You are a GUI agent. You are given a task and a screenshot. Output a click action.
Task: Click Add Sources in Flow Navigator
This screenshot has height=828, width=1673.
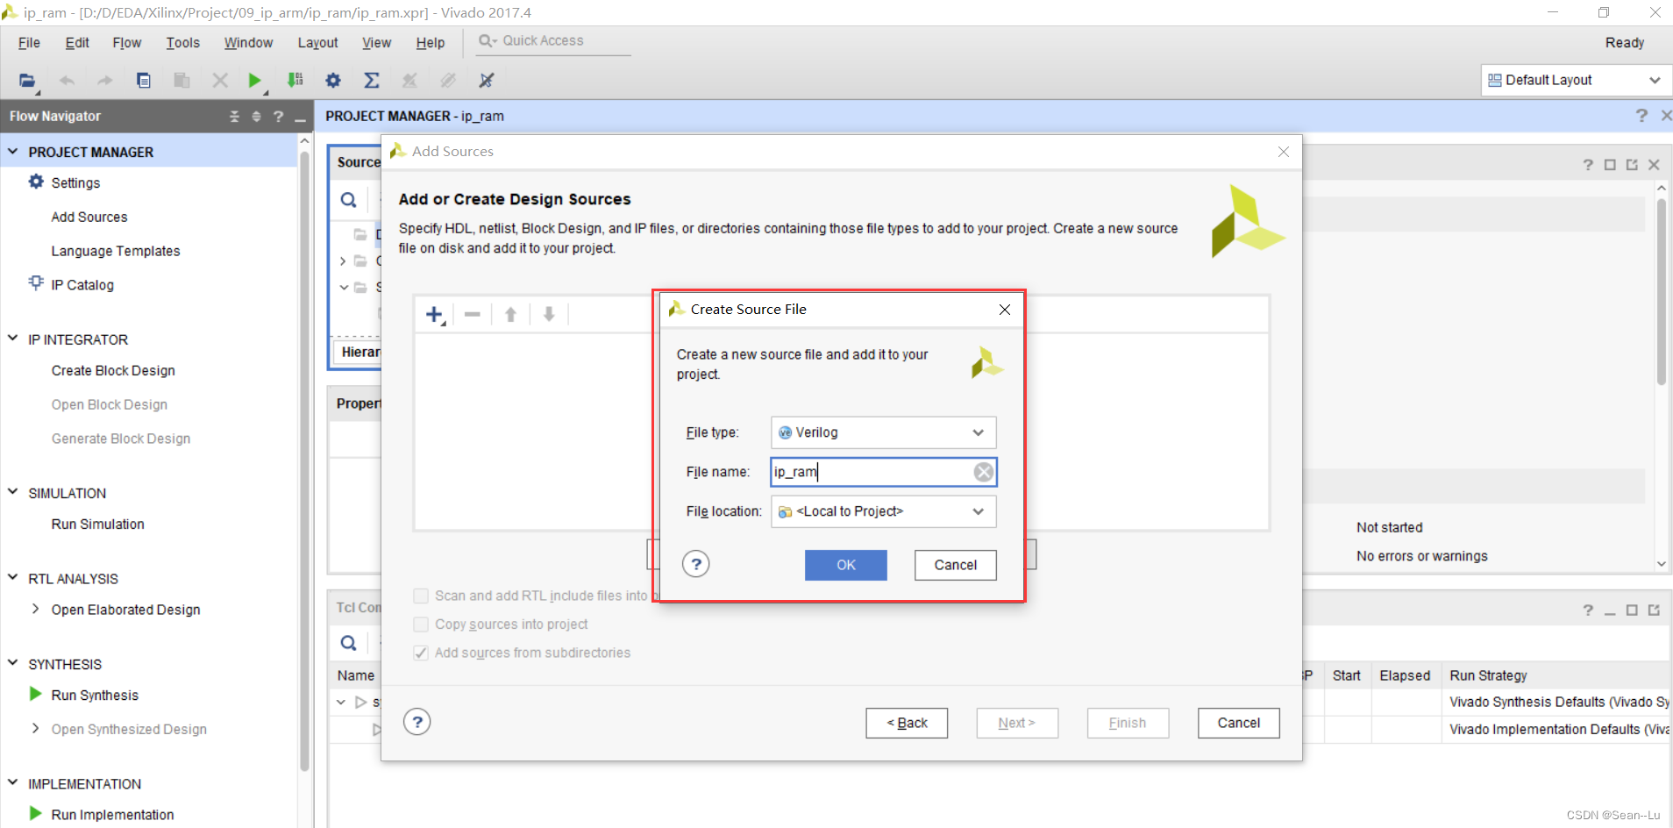(89, 217)
